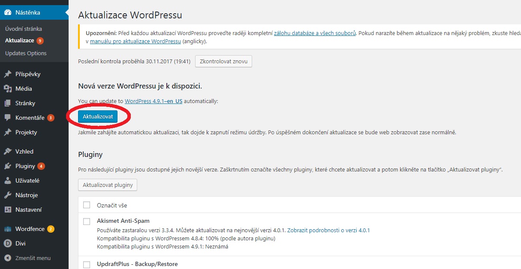Check the UpdraftPlus Backup/Restore checkbox

point(87,264)
